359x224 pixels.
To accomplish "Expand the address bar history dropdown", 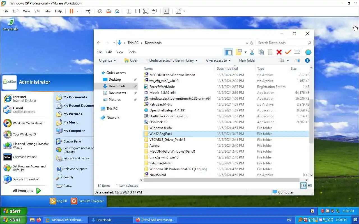I will [247, 43].
